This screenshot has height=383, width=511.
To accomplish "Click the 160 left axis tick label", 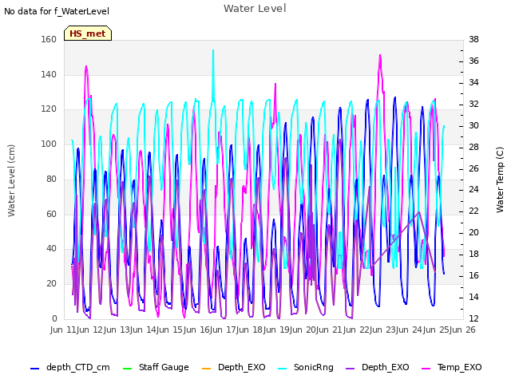I will (49, 39).
